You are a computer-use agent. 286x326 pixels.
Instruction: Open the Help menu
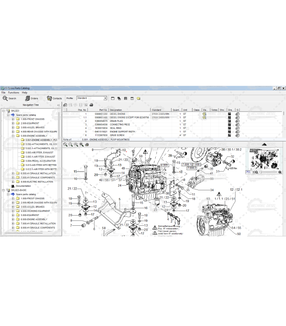tap(25, 93)
